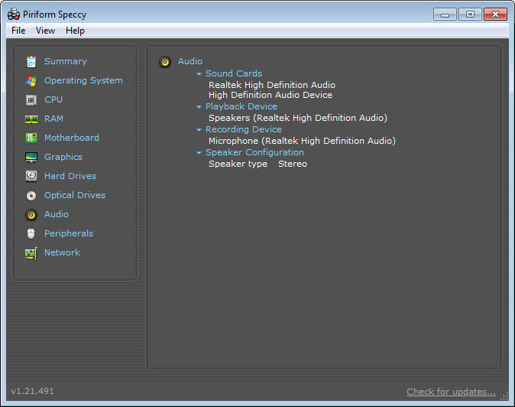Click the Graphics monitor icon
The image size is (515, 407).
(x=31, y=157)
